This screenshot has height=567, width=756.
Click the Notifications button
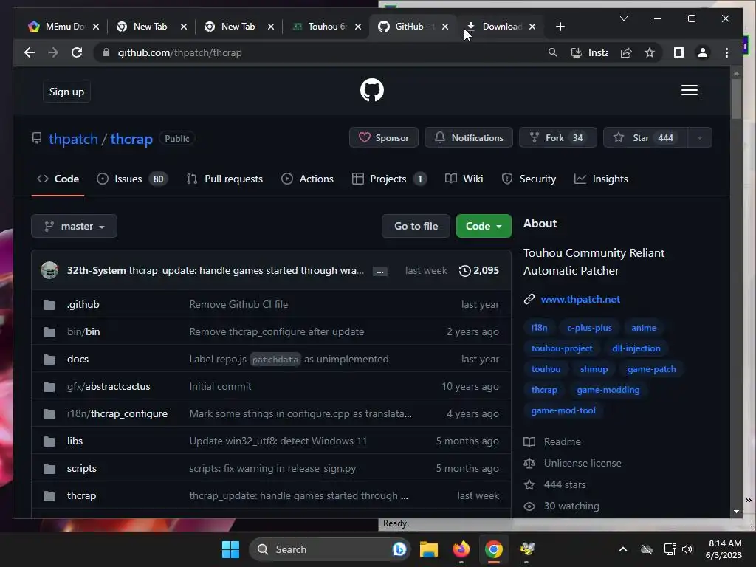pyautogui.click(x=469, y=138)
